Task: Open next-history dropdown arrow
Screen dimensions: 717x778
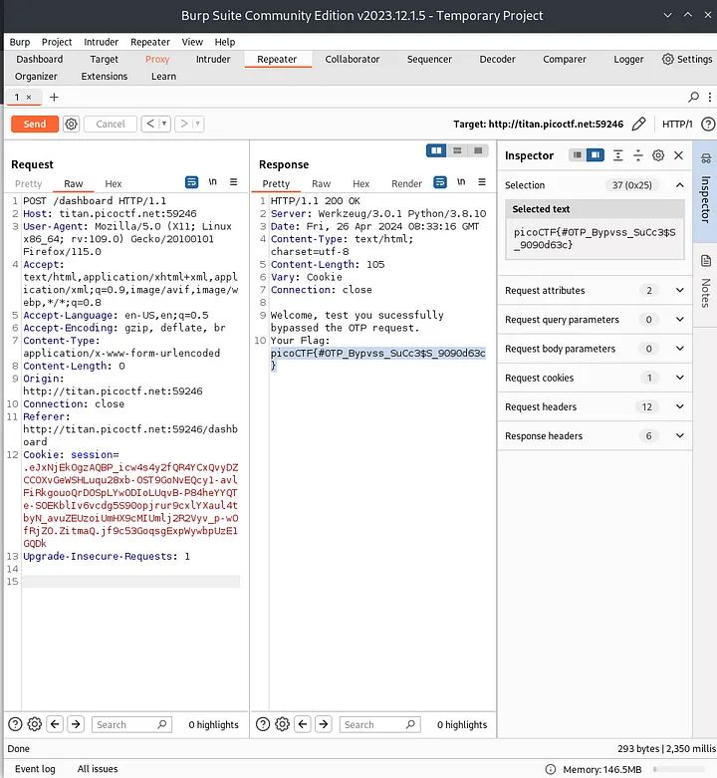Action: pos(198,124)
